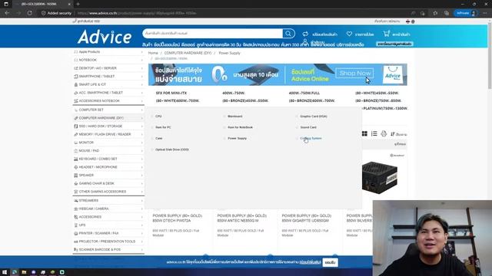The width and height of the screenshot is (492, 276).
Task: Expand the MEMORY / FLASH DRIVE / READER chevron
Action: [x=141, y=134]
